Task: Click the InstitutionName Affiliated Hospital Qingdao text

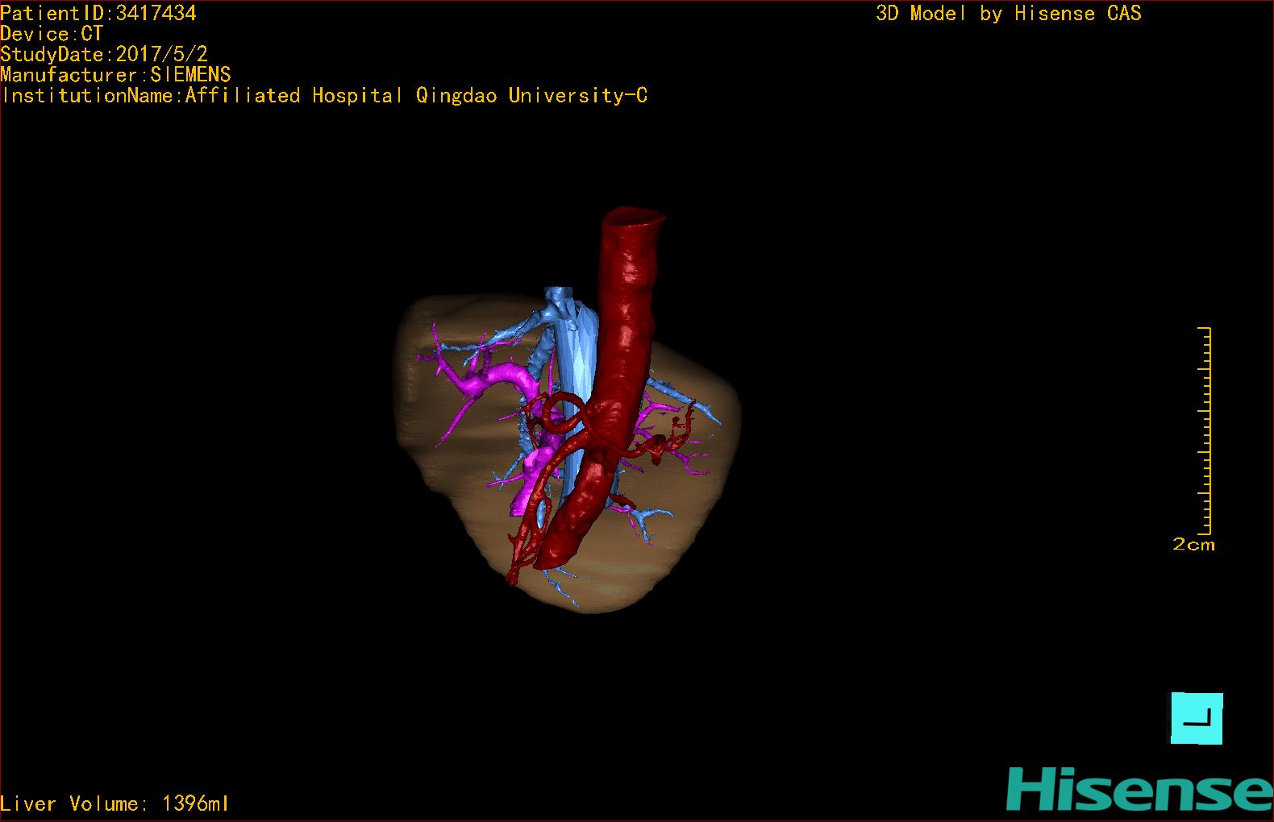Action: click(x=324, y=96)
